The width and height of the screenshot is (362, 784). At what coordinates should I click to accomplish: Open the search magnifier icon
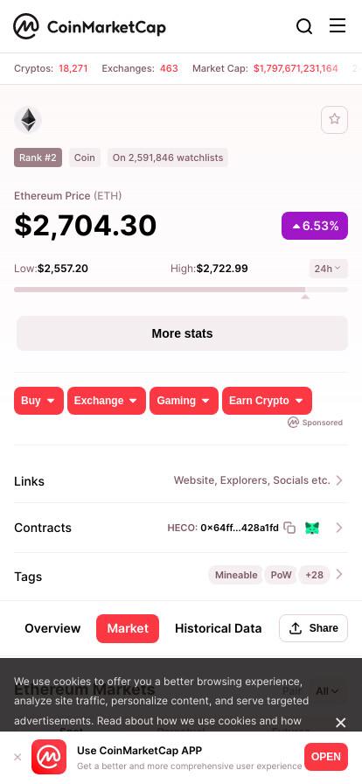(304, 26)
